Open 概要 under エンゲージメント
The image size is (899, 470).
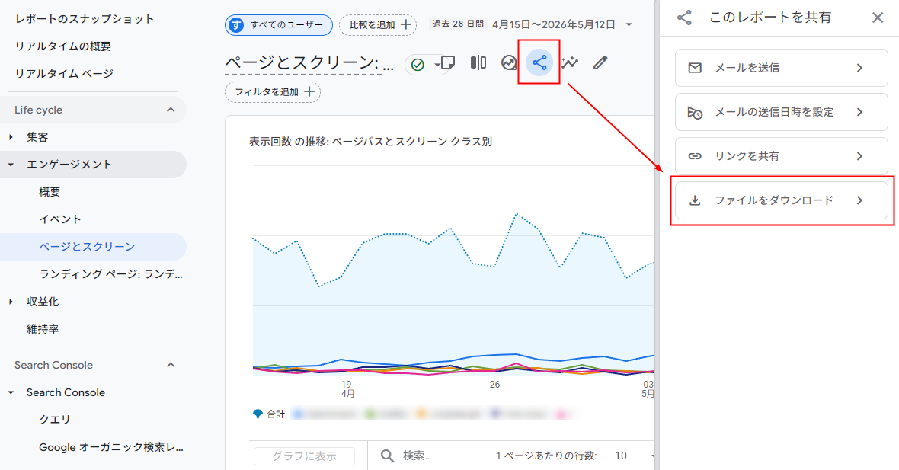[x=50, y=192]
